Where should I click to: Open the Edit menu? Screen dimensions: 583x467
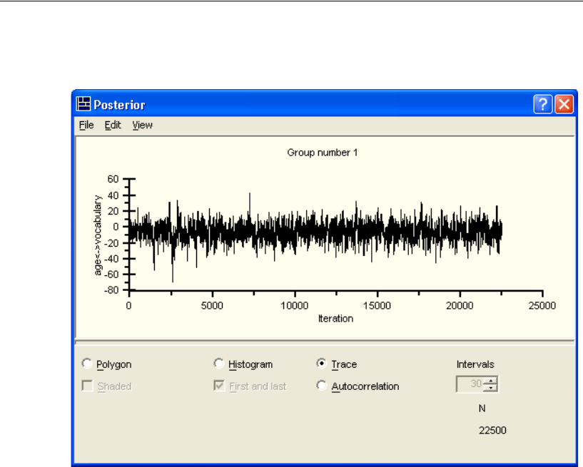[x=113, y=125]
